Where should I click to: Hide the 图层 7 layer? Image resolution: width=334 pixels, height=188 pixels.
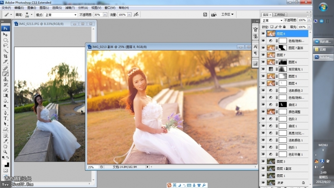263,55
